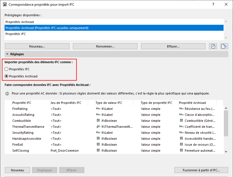The height and width of the screenshot is (177, 233).
Task: Click the help question mark in title bar
Action: (213, 5)
